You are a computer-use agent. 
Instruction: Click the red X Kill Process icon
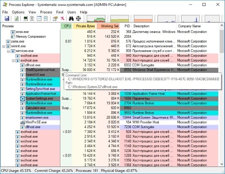tap(62, 18)
